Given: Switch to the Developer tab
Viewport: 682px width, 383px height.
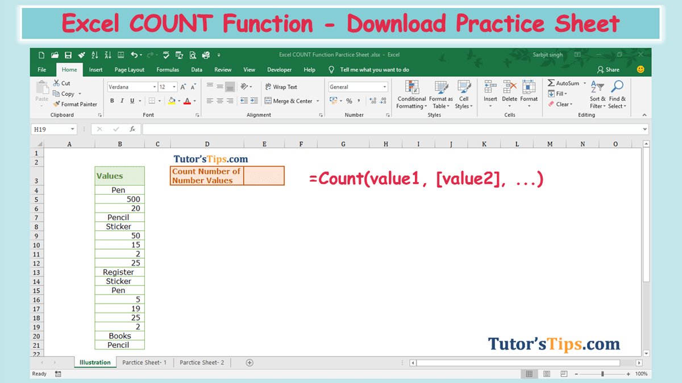Looking at the screenshot, I should (280, 70).
